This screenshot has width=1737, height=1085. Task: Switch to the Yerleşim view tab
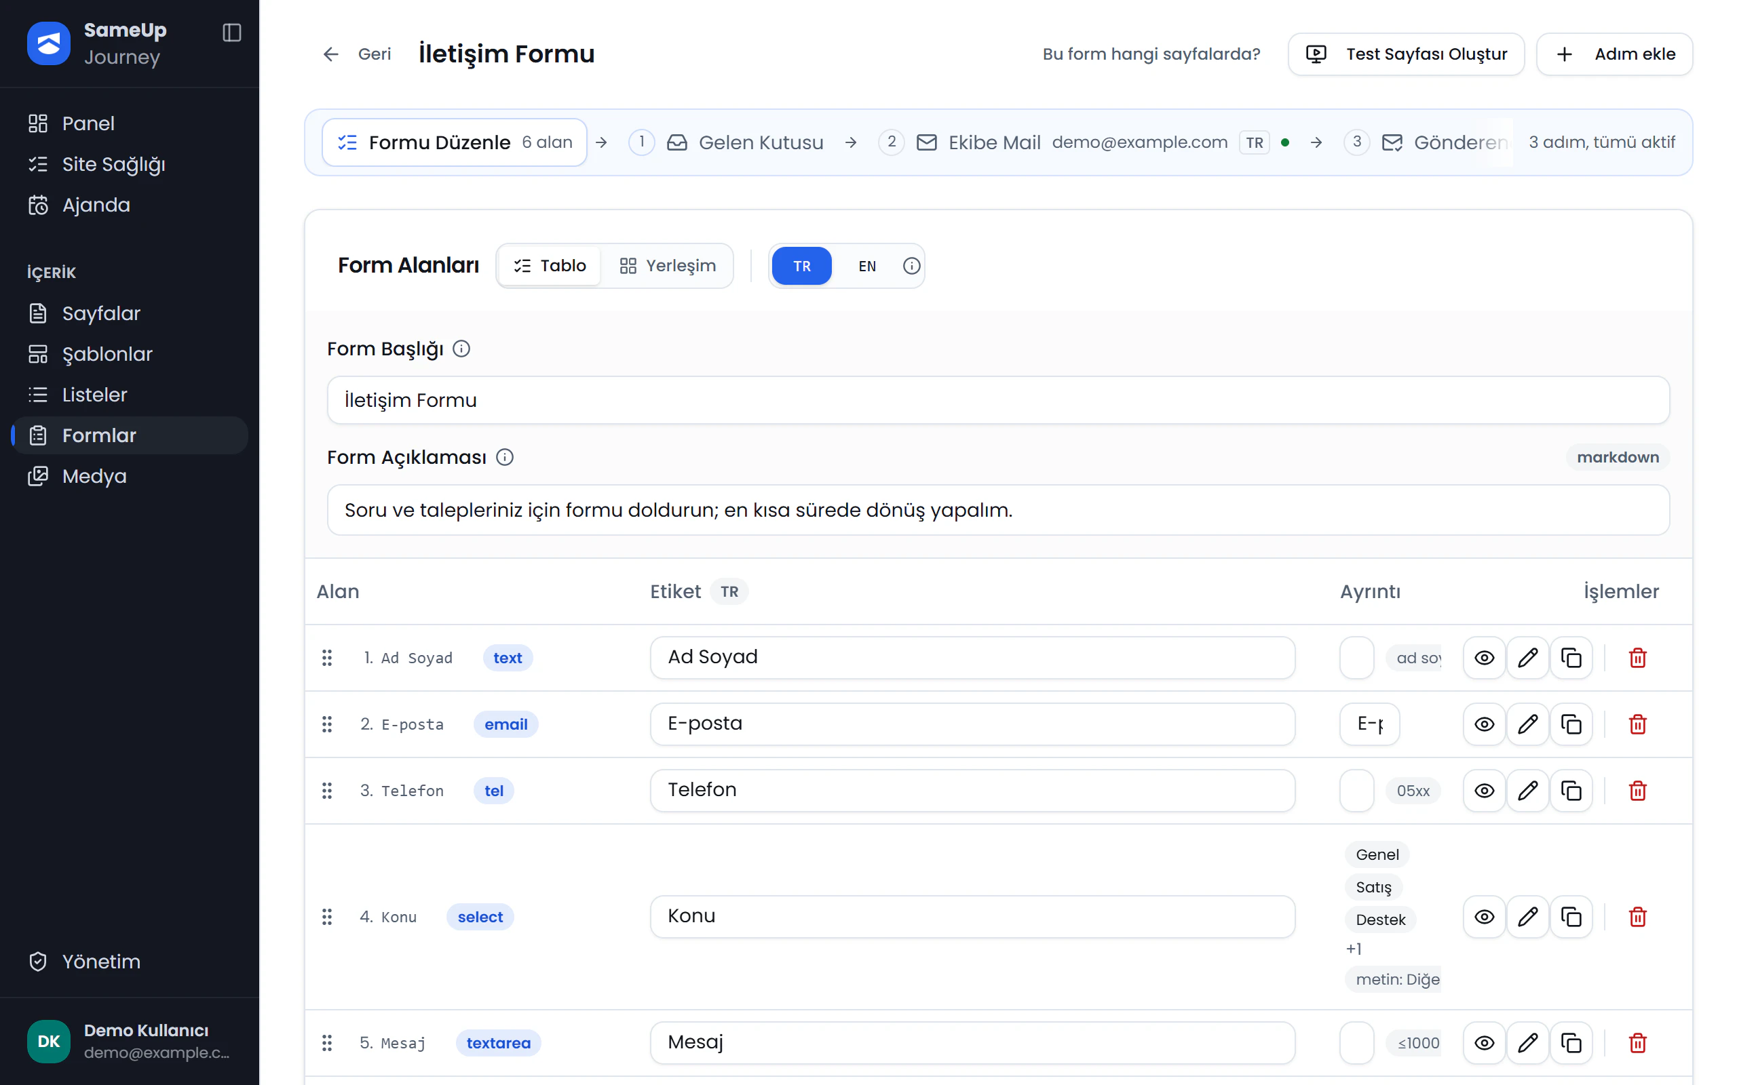668,266
